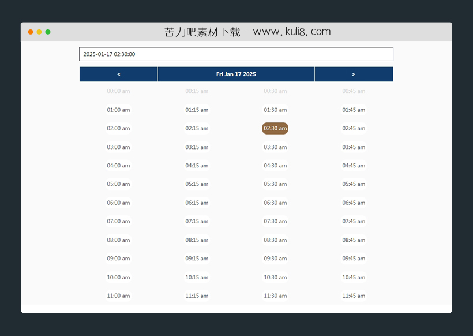Choose the 11:45 am time slot
The image size is (473, 336).
pyautogui.click(x=354, y=296)
